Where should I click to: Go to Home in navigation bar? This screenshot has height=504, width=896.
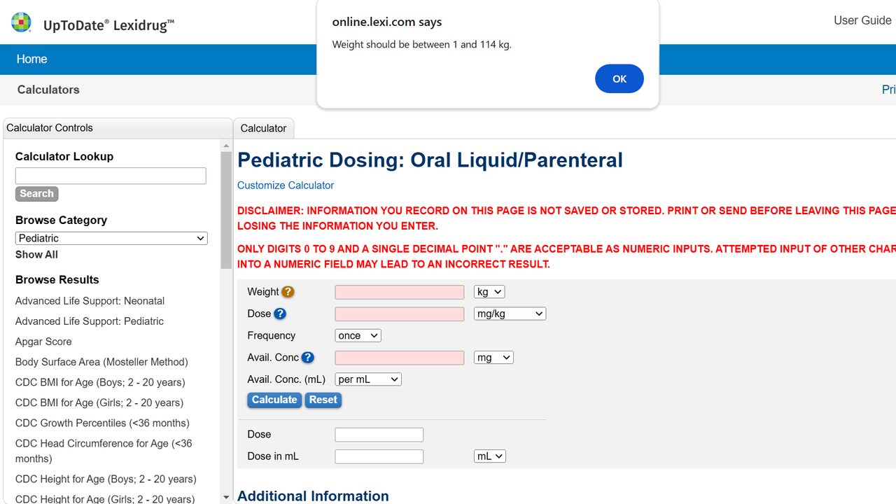(x=31, y=59)
